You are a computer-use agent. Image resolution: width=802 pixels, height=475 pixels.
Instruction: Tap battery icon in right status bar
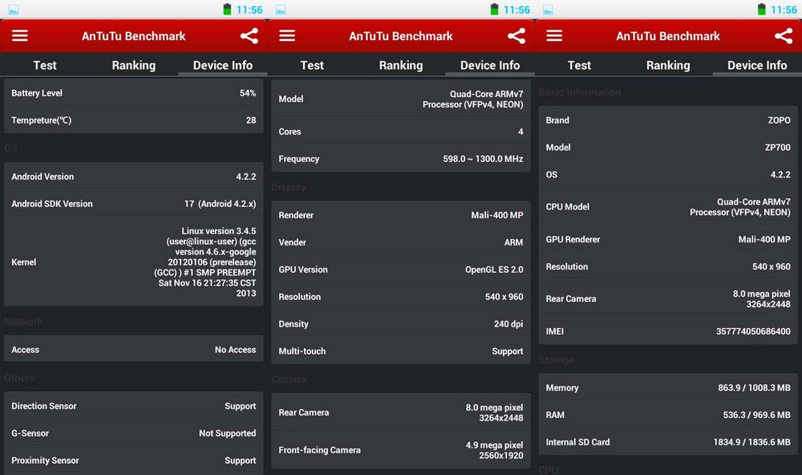762,9
